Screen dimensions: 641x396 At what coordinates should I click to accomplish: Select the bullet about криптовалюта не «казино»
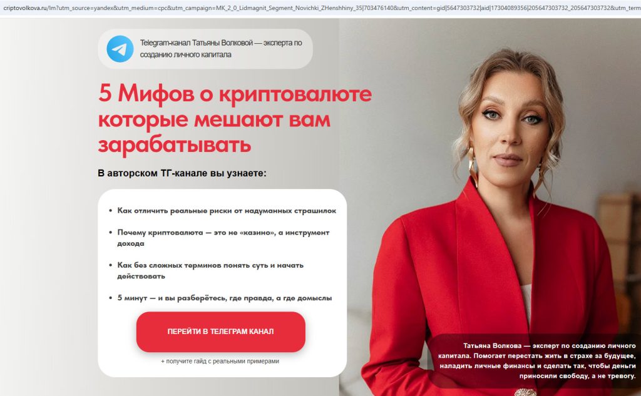[x=223, y=238]
